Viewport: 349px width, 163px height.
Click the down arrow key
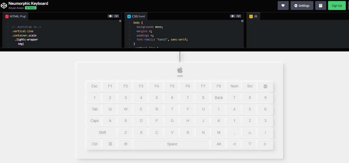(250, 144)
